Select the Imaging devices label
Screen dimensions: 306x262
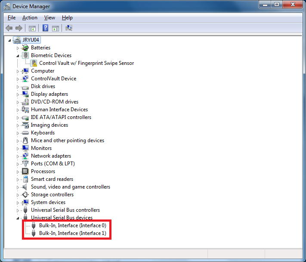coord(49,125)
